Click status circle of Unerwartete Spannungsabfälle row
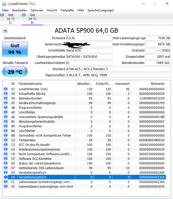This screenshot has height=199, width=173. tap(6, 117)
